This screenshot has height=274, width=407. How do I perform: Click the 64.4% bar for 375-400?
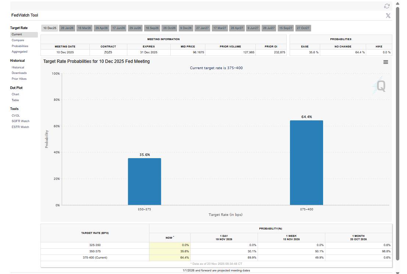pyautogui.click(x=306, y=163)
